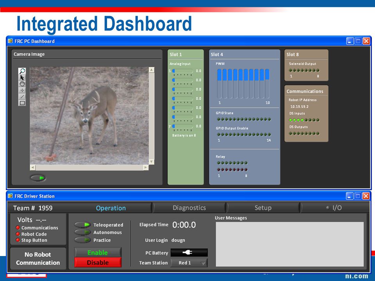
Task: Click Analog Input slider number 1
Action: 182,71
